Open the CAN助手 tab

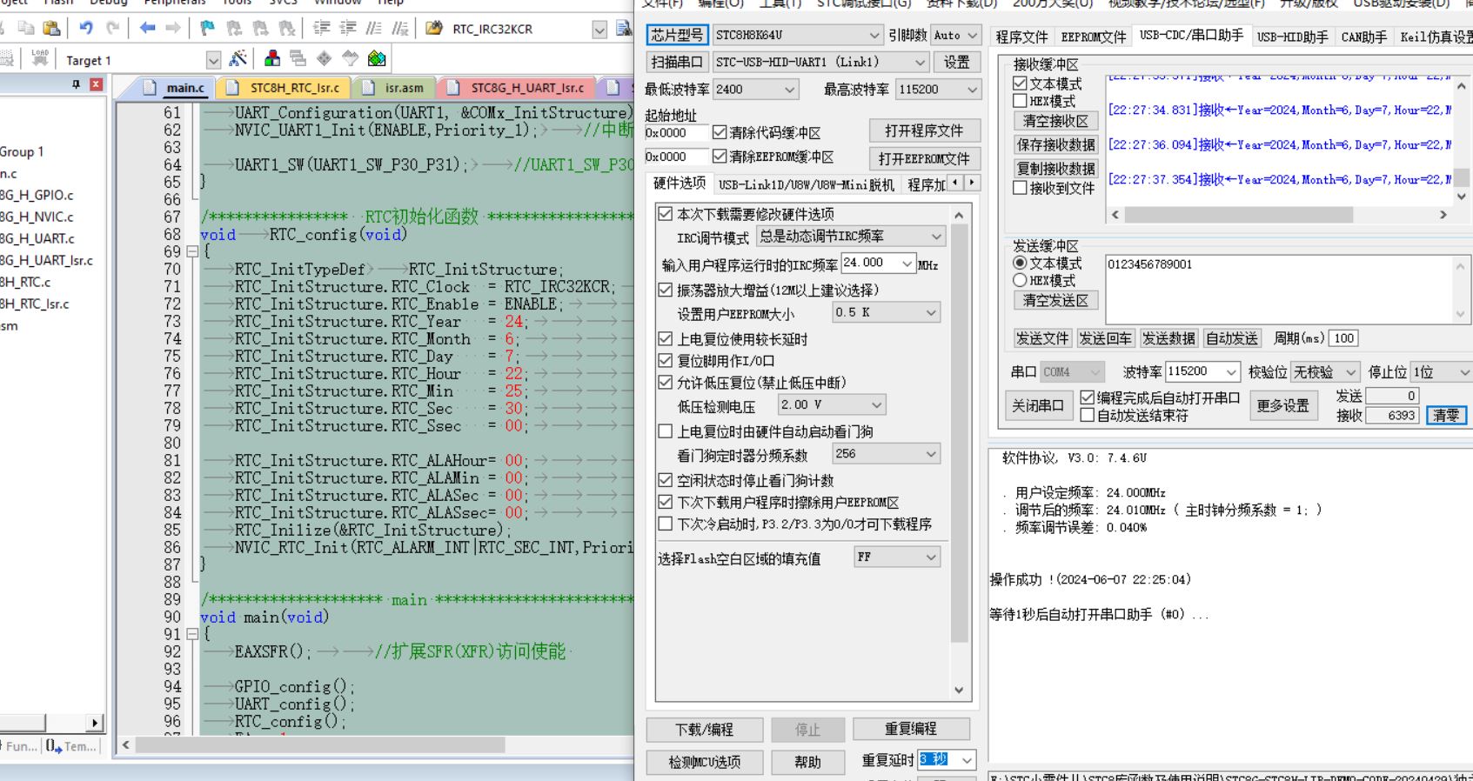[1363, 37]
